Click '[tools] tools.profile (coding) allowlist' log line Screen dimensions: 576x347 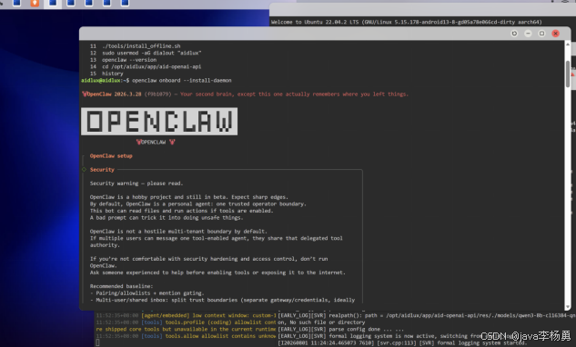point(186,322)
